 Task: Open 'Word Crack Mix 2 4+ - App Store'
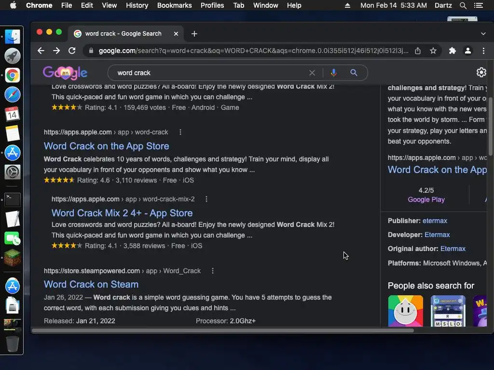pos(122,213)
